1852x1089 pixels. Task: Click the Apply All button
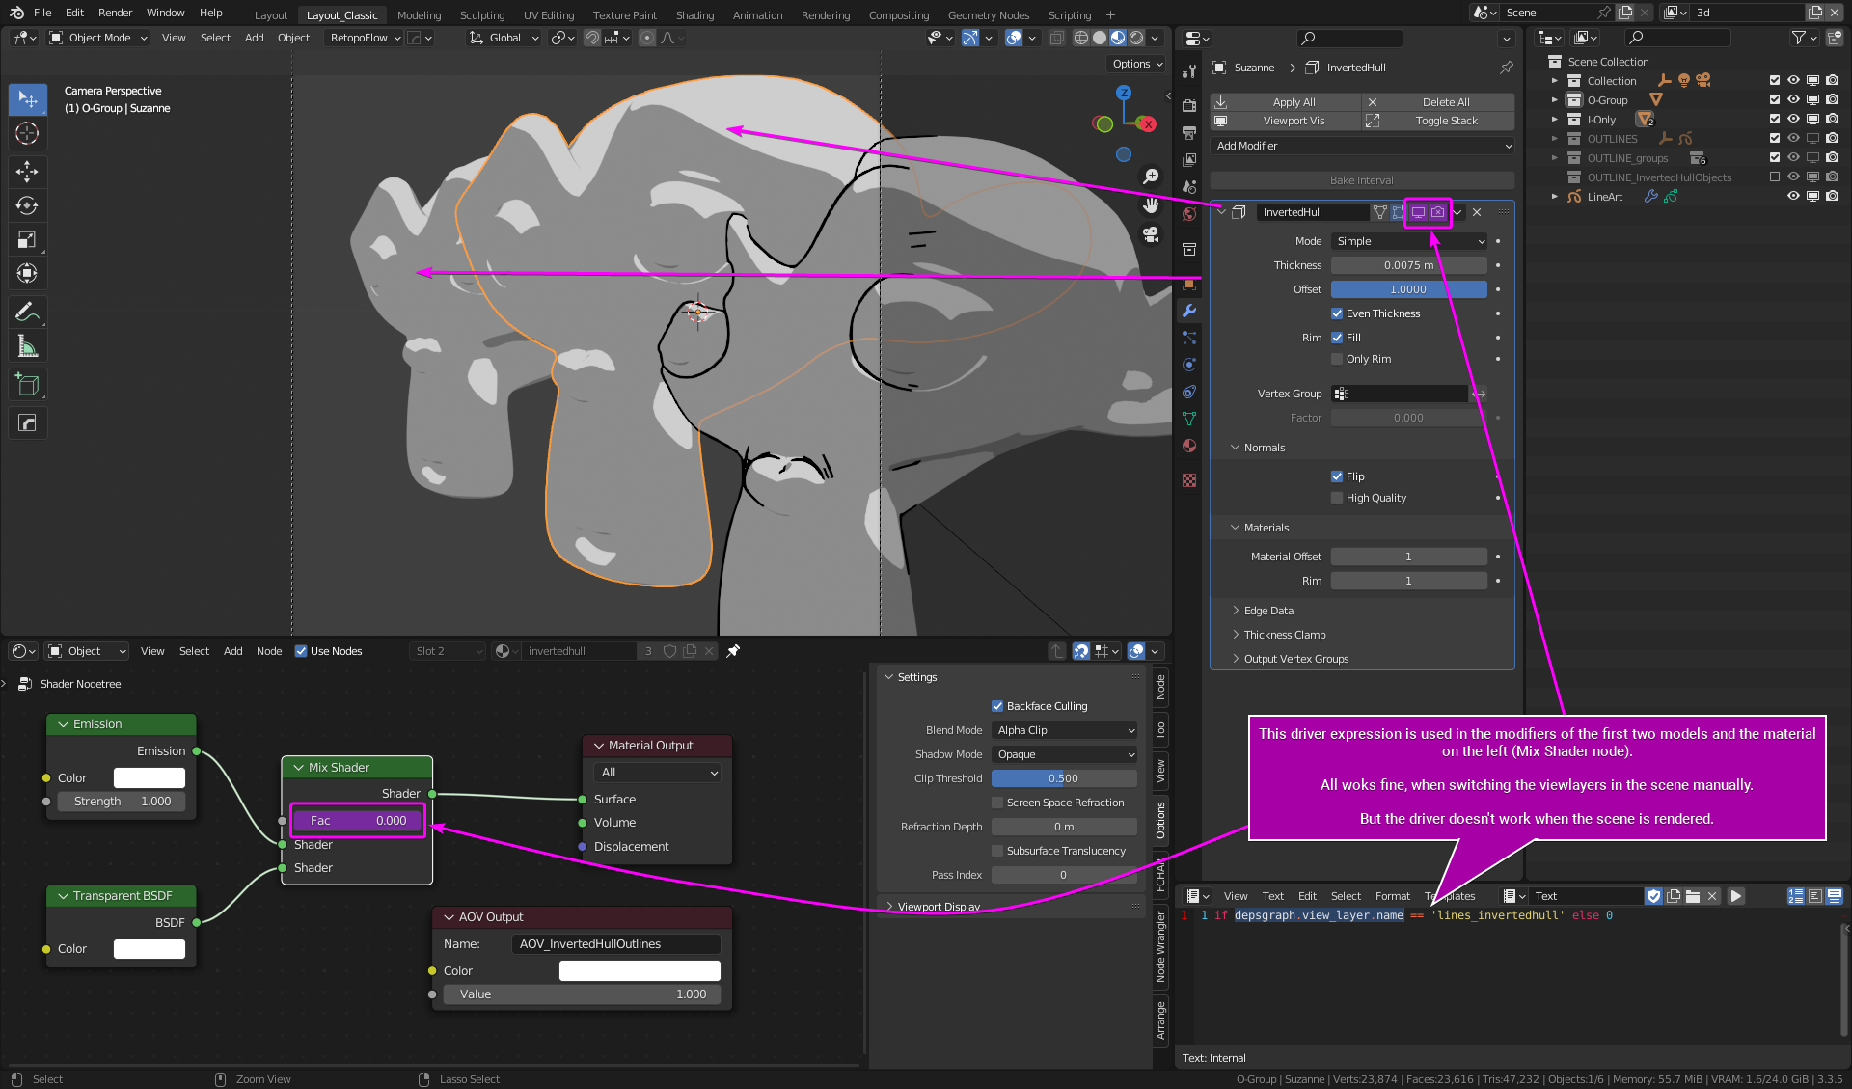1286,102
